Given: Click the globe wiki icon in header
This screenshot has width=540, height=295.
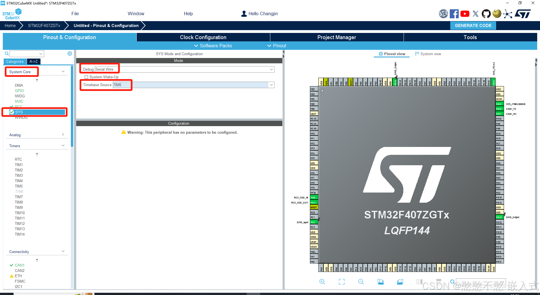Looking at the screenshot, I should [x=497, y=14].
